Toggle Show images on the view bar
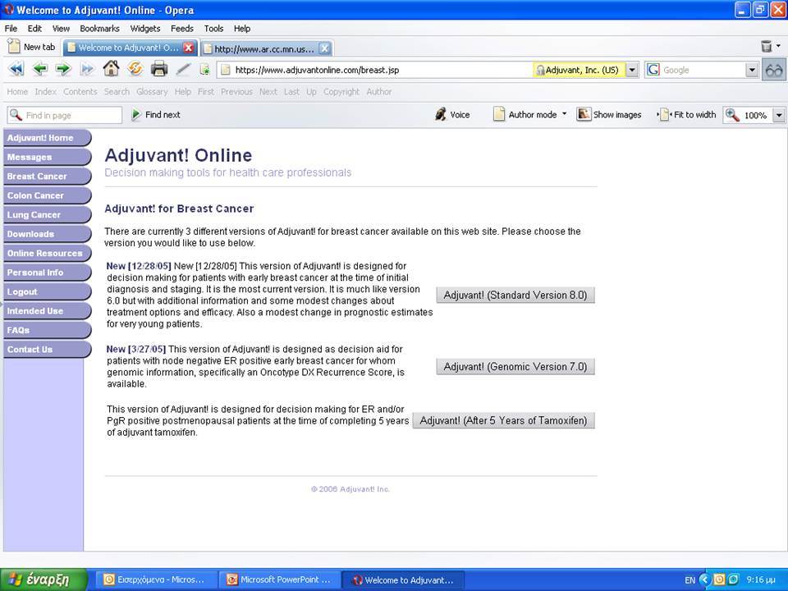The width and height of the screenshot is (788, 591). 609,115
